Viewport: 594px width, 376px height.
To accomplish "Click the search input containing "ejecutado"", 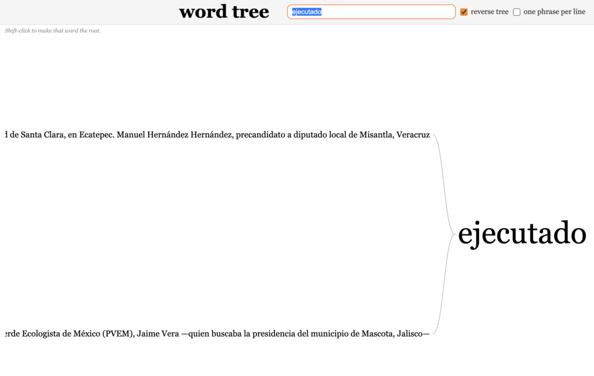I will (x=371, y=12).
